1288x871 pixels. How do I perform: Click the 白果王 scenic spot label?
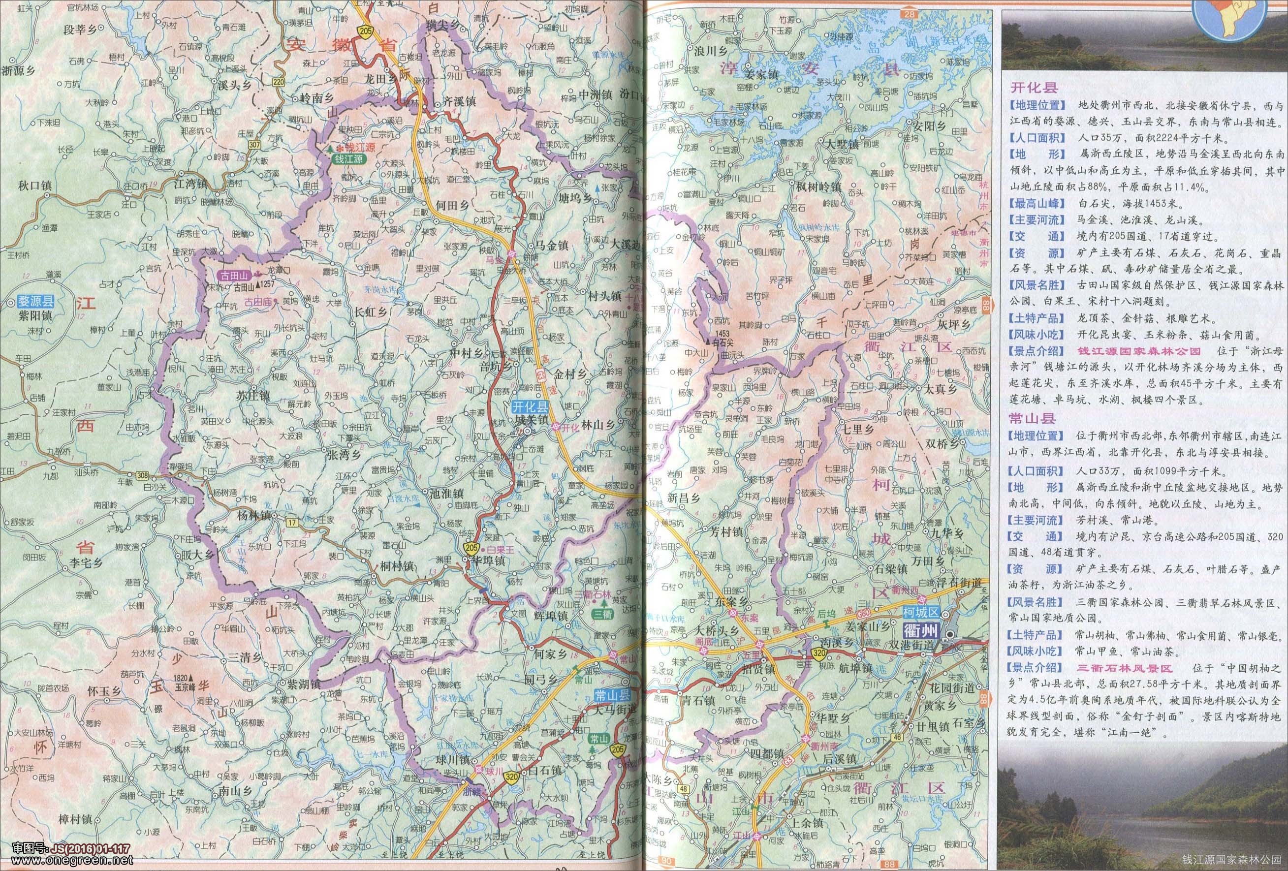click(501, 549)
